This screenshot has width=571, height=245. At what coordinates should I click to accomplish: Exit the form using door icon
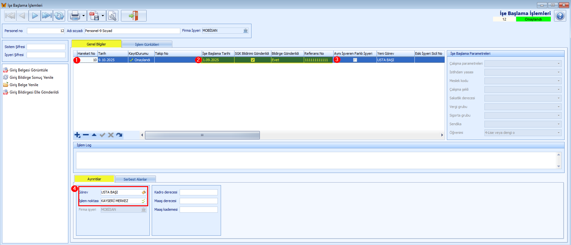[133, 16]
